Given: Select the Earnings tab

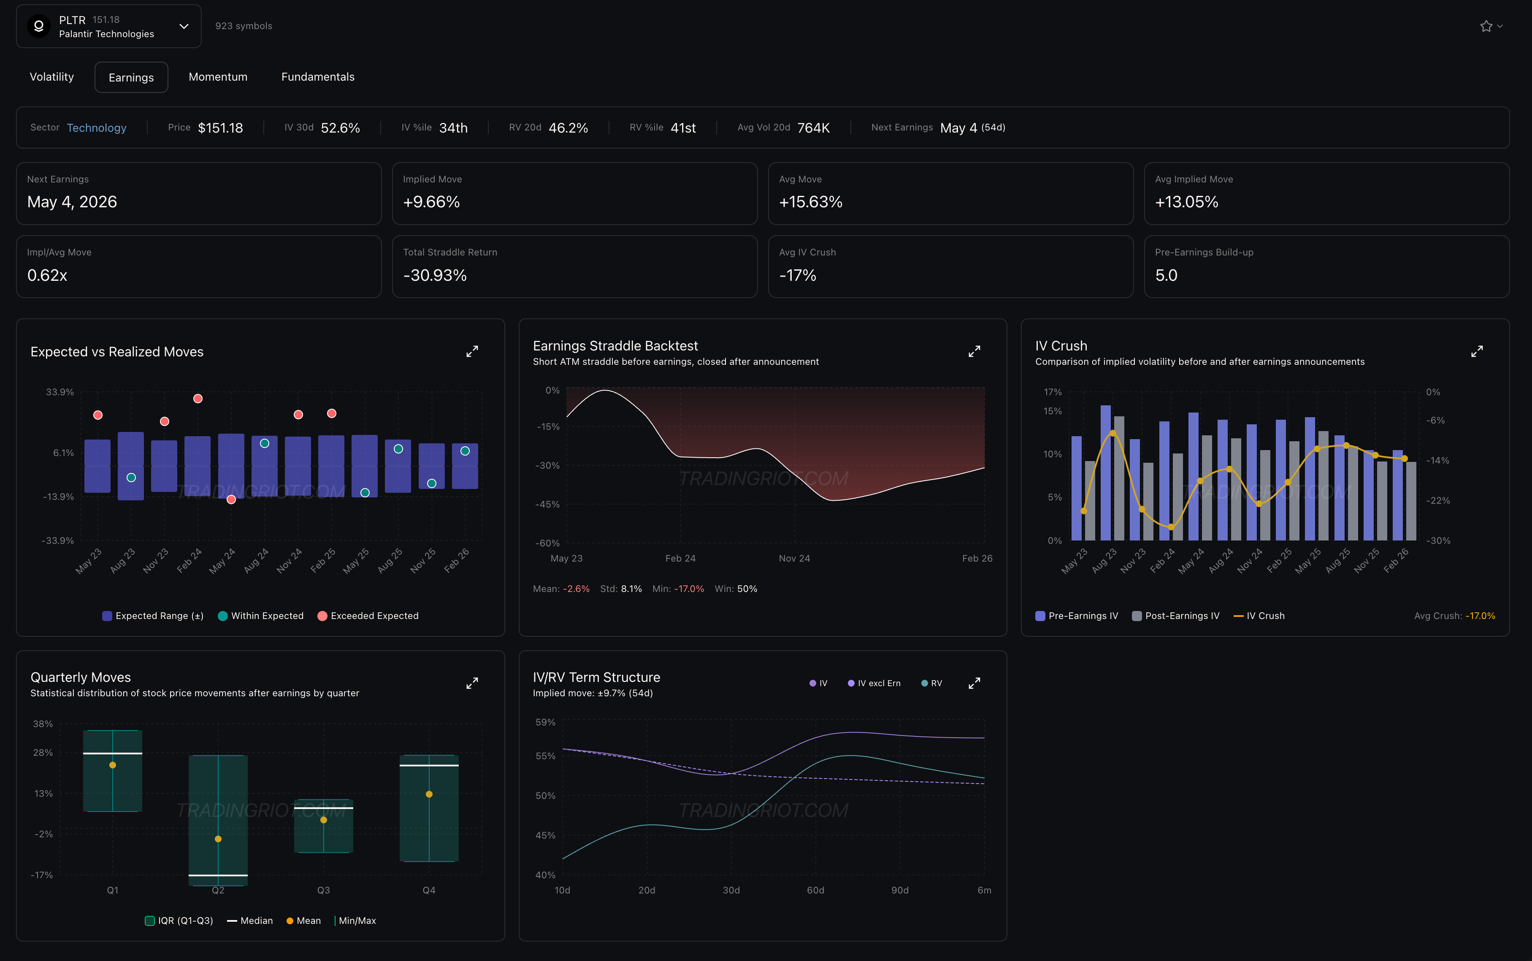Looking at the screenshot, I should point(131,78).
